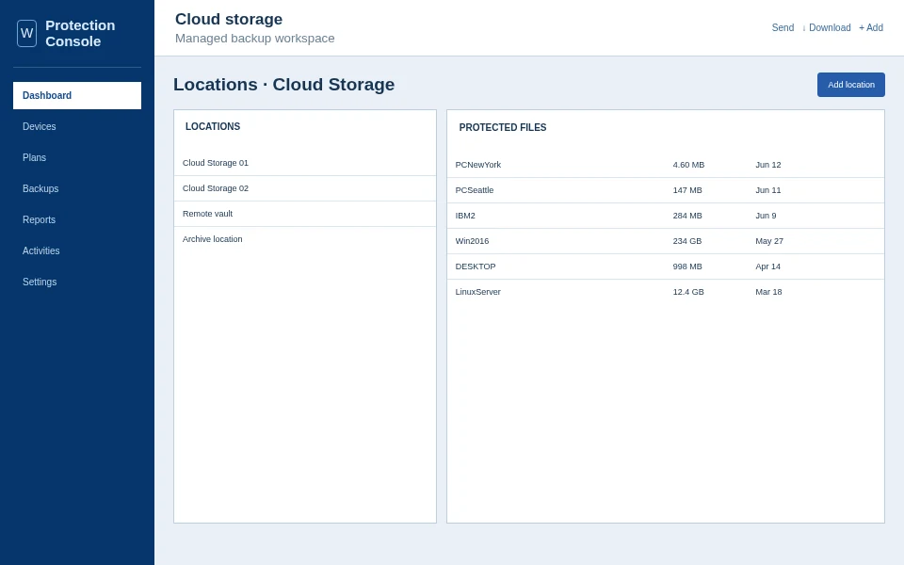
Task: Click the Jun 11 date cell
Action: (x=768, y=190)
